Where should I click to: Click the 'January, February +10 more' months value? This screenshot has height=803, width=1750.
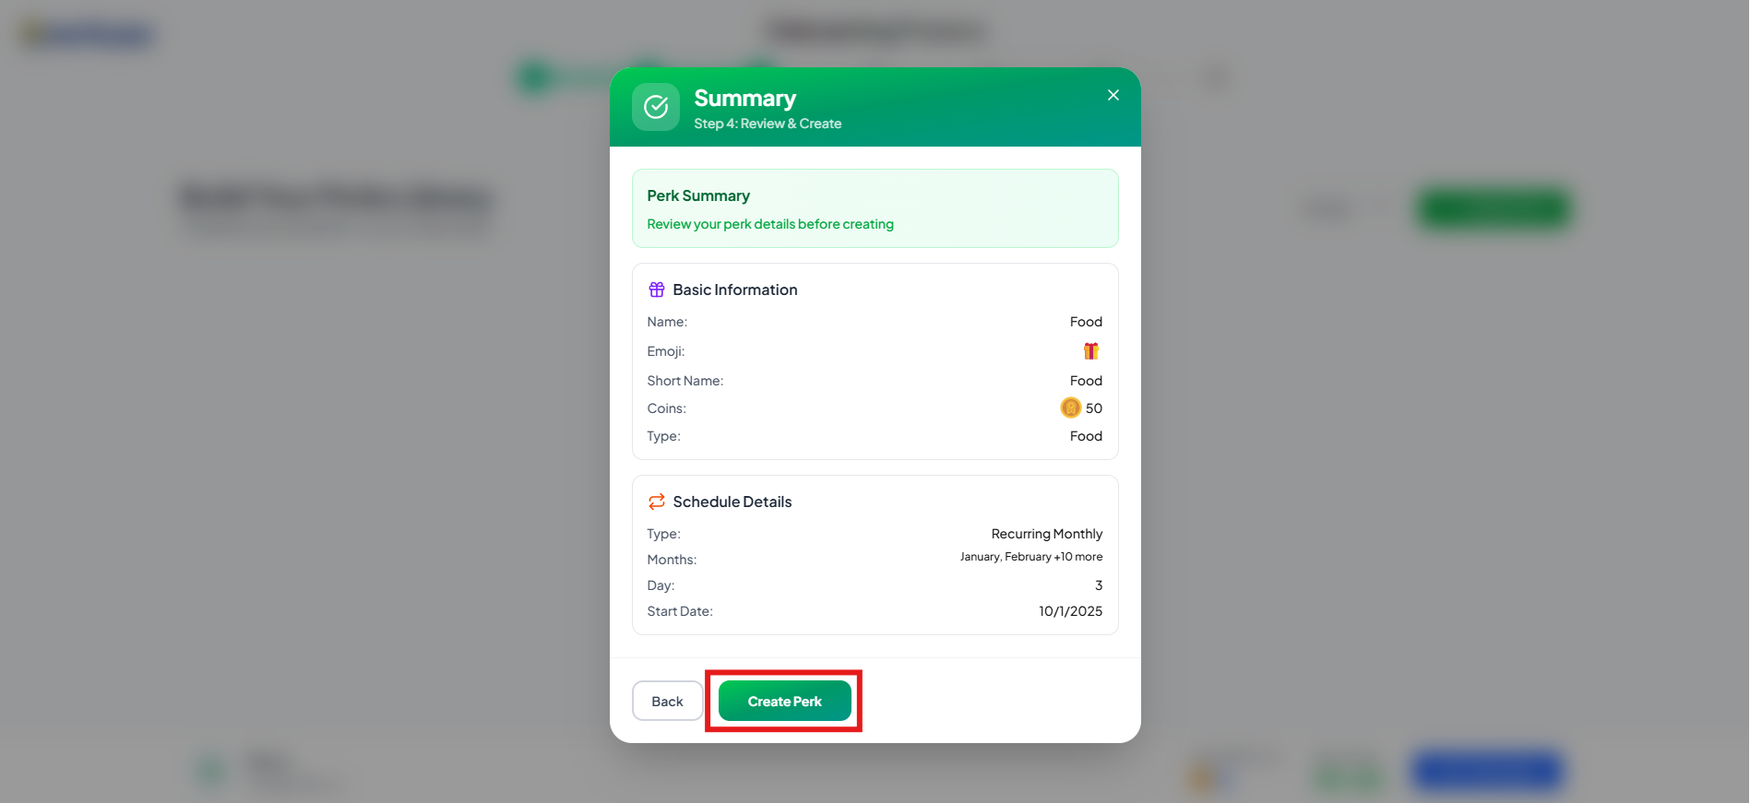pos(1031,557)
